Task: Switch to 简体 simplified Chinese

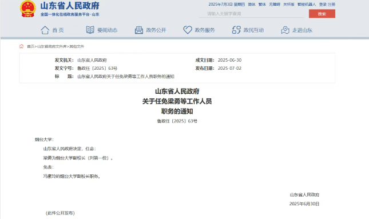Action: point(252,5)
